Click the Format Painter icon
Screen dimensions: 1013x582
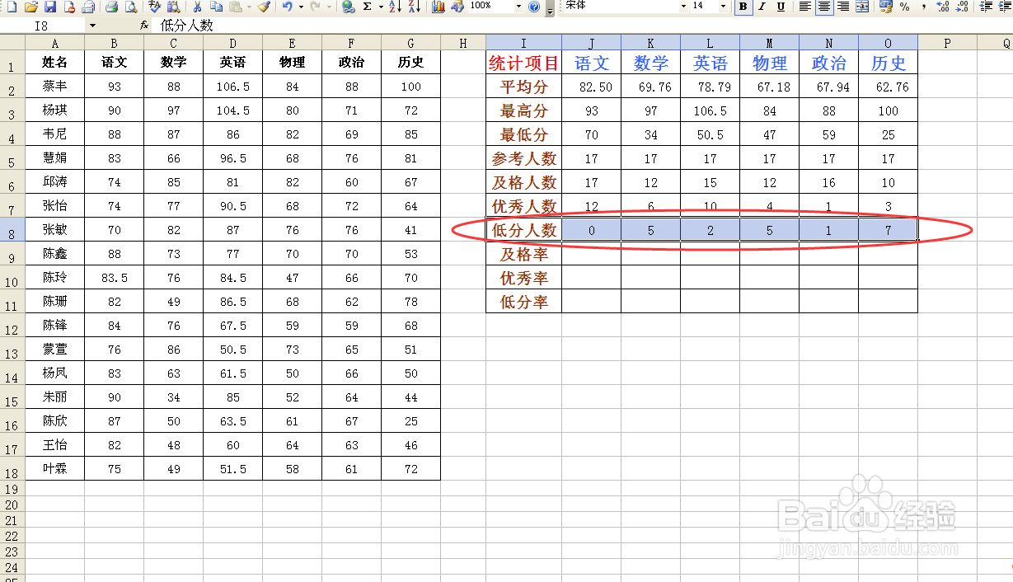[264, 7]
